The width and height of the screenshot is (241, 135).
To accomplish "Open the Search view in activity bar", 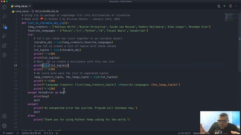I will tap(4, 16).
